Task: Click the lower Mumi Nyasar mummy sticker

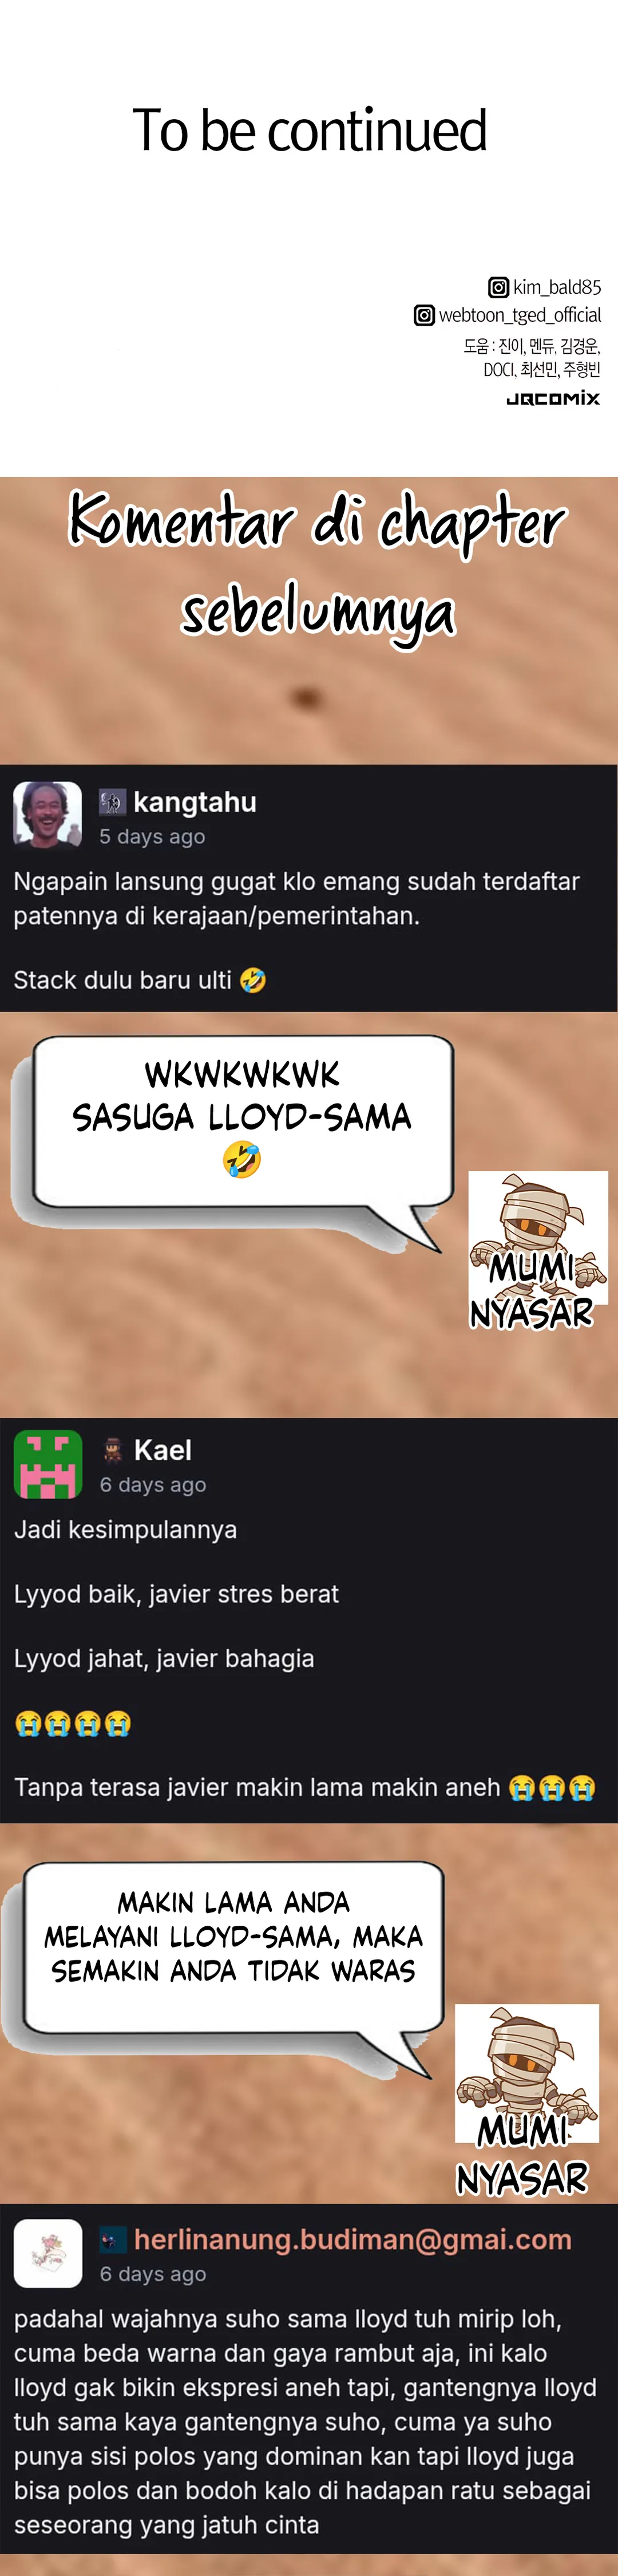Action: pyautogui.click(x=526, y=2099)
